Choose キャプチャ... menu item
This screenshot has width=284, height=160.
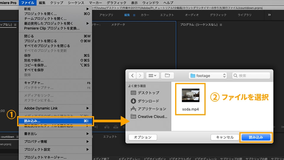(55, 83)
